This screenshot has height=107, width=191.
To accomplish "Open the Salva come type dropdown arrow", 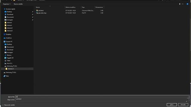I will [188, 100].
